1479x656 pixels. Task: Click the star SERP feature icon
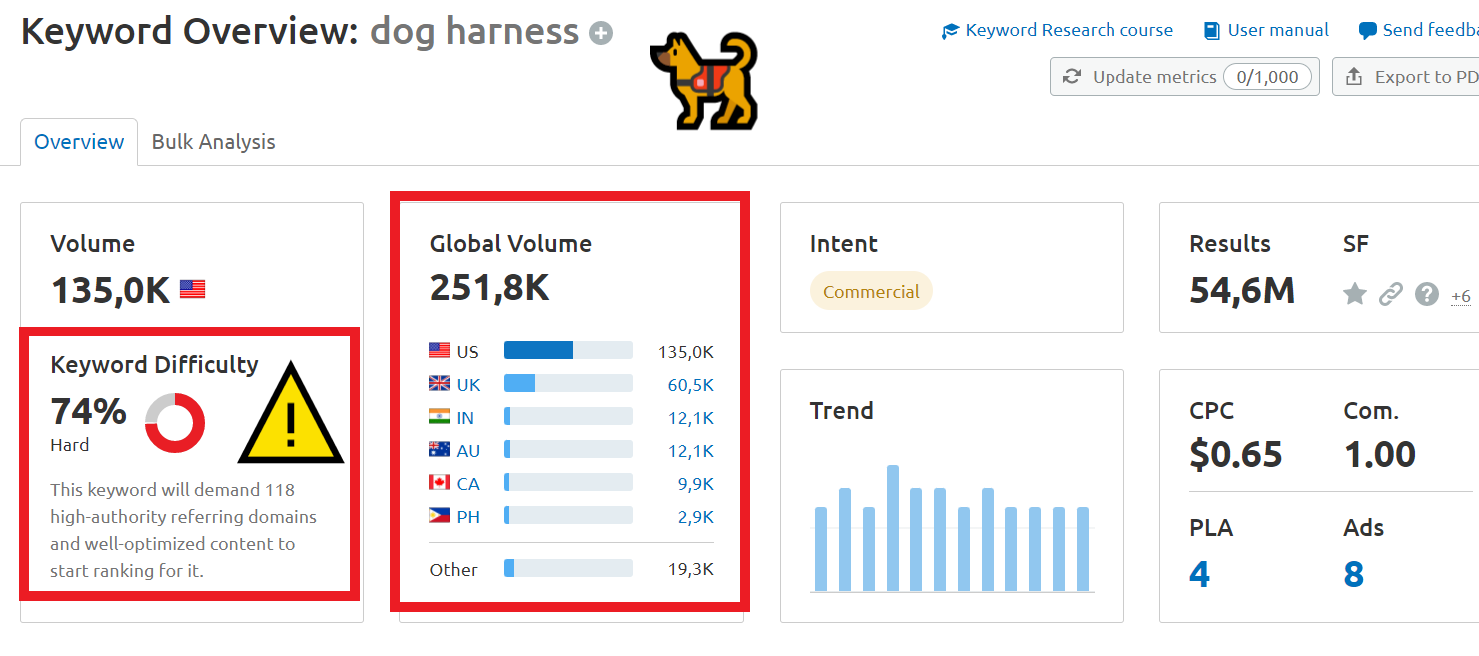pyautogui.click(x=1354, y=294)
